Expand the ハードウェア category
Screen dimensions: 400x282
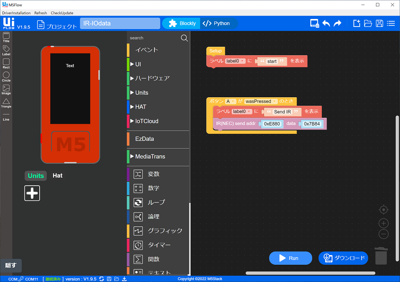(158, 78)
